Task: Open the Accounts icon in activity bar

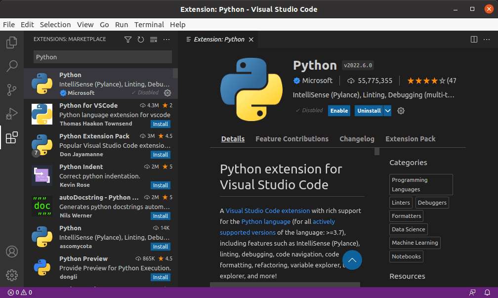Action: [x=12, y=252]
